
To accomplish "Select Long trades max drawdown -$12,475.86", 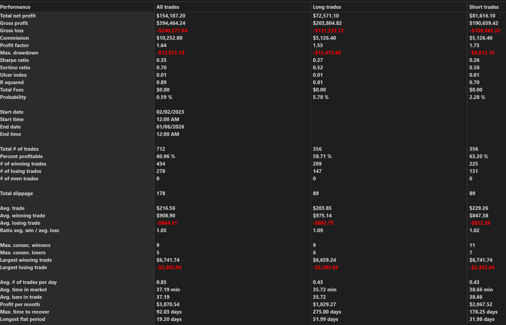I will point(327,53).
